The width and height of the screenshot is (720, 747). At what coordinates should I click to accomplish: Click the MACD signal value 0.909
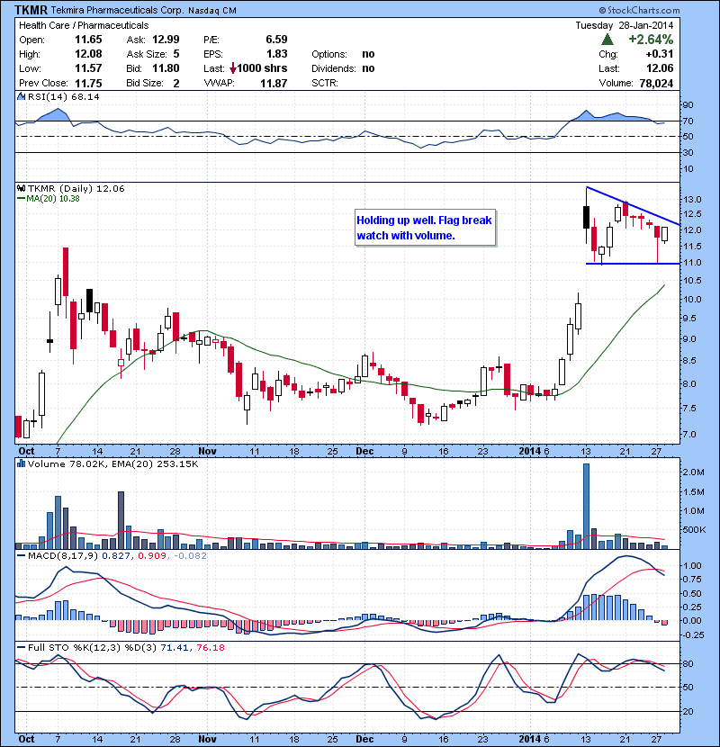coord(151,556)
